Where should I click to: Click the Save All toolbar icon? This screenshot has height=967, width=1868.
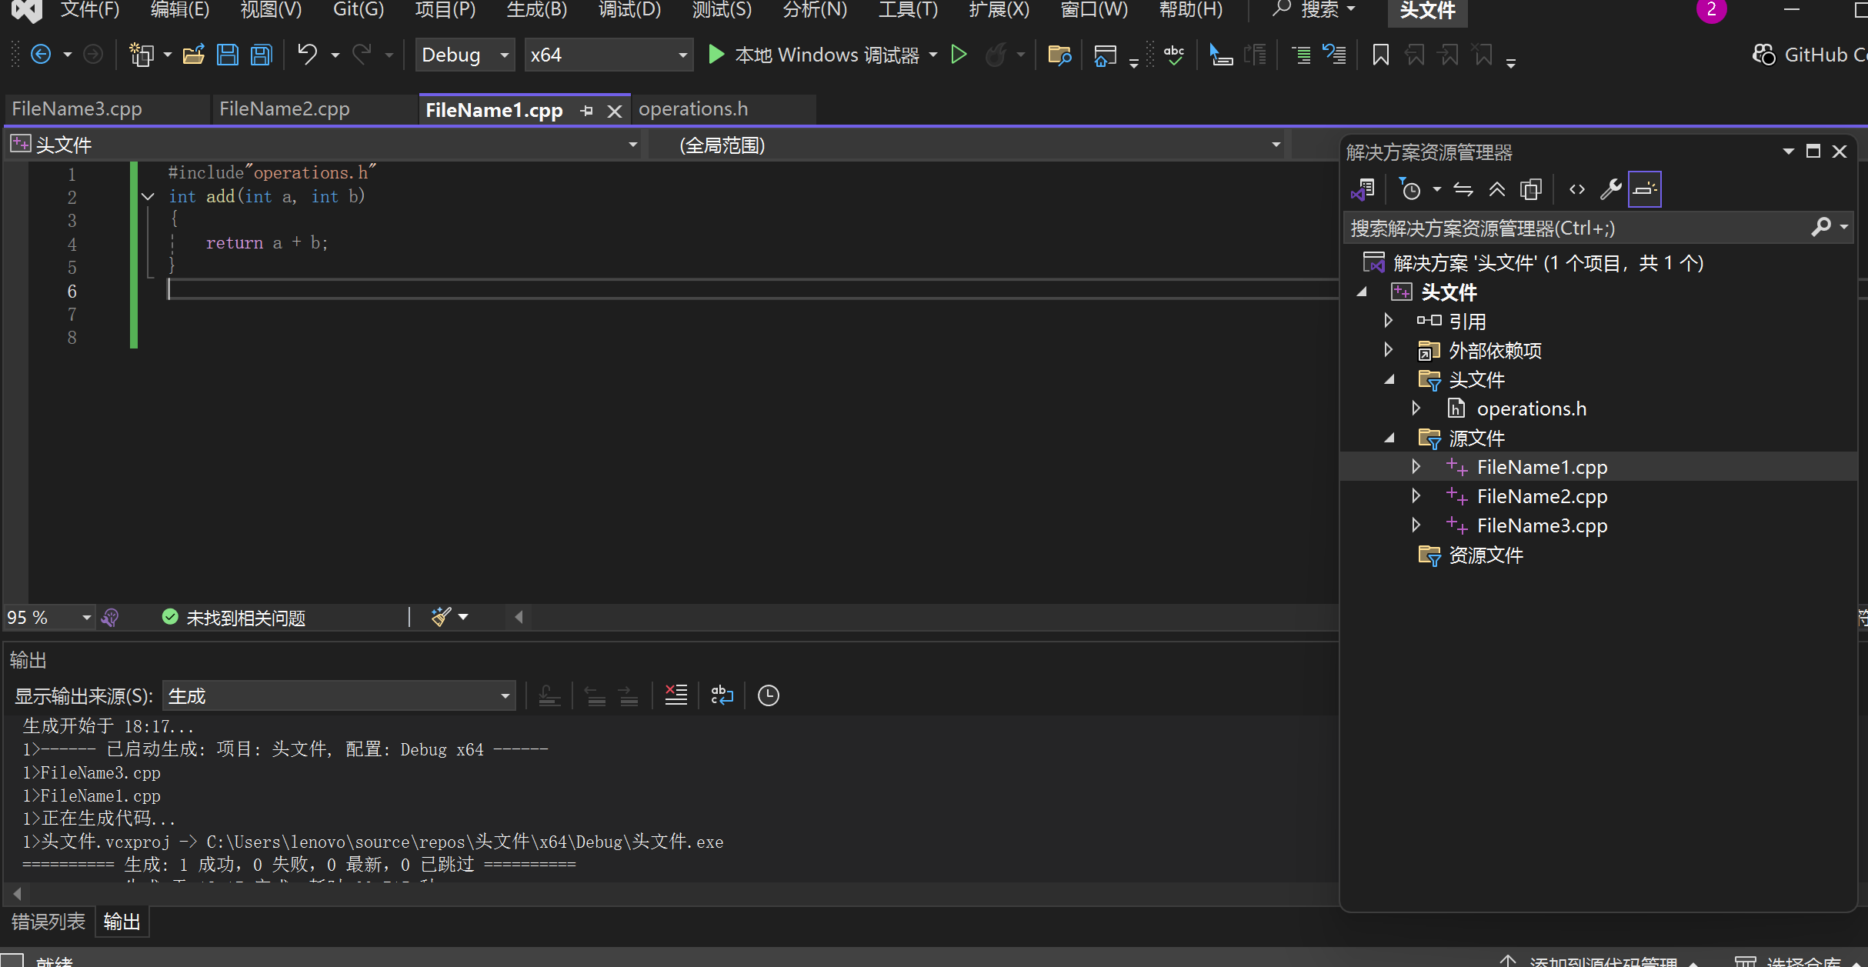coord(262,55)
